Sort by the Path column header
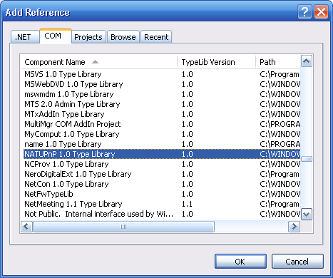The height and width of the screenshot is (278, 333). point(278,62)
